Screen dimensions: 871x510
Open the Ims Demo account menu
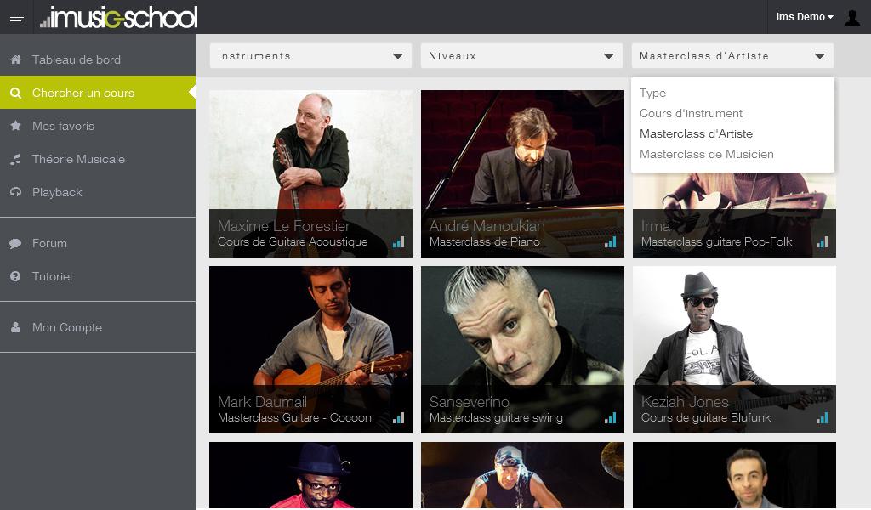pyautogui.click(x=805, y=17)
